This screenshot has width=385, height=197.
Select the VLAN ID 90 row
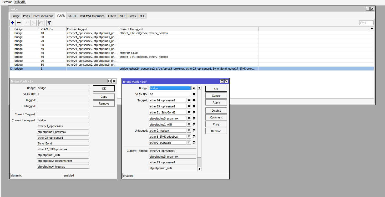pos(192,37)
